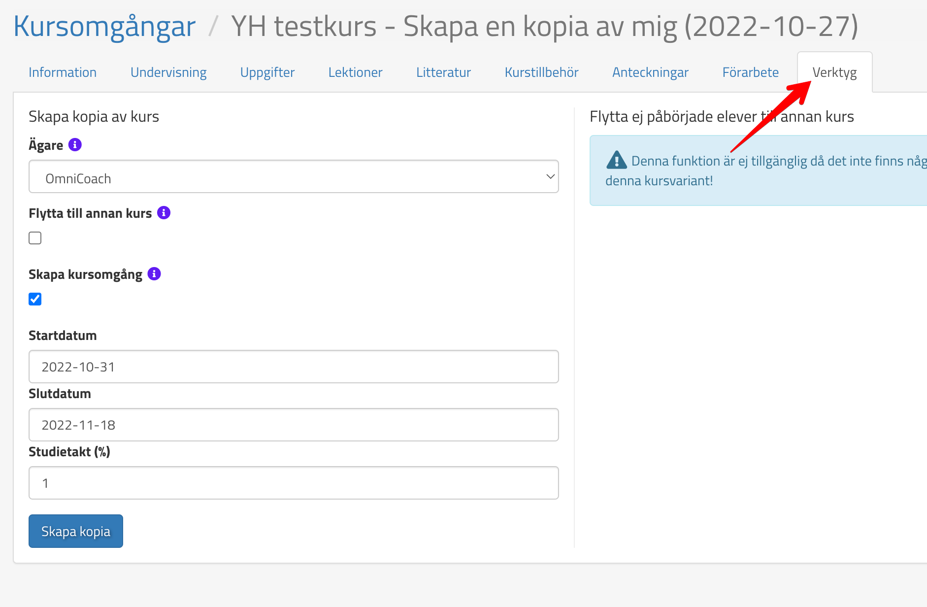Go to the Uppgifter tab
Image resolution: width=927 pixels, height=607 pixels.
point(267,72)
